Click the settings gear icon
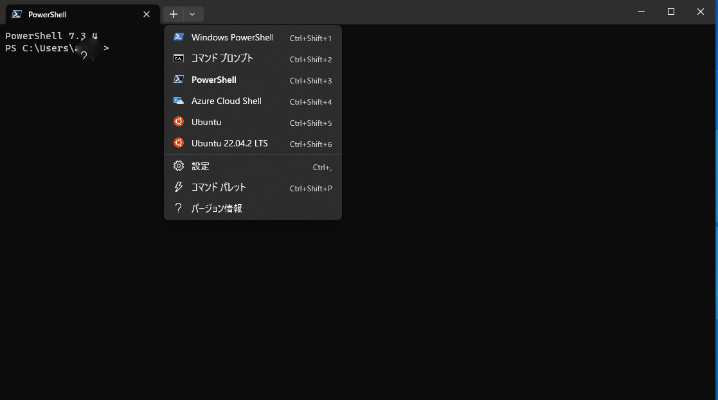This screenshot has height=400, width=718. [179, 166]
